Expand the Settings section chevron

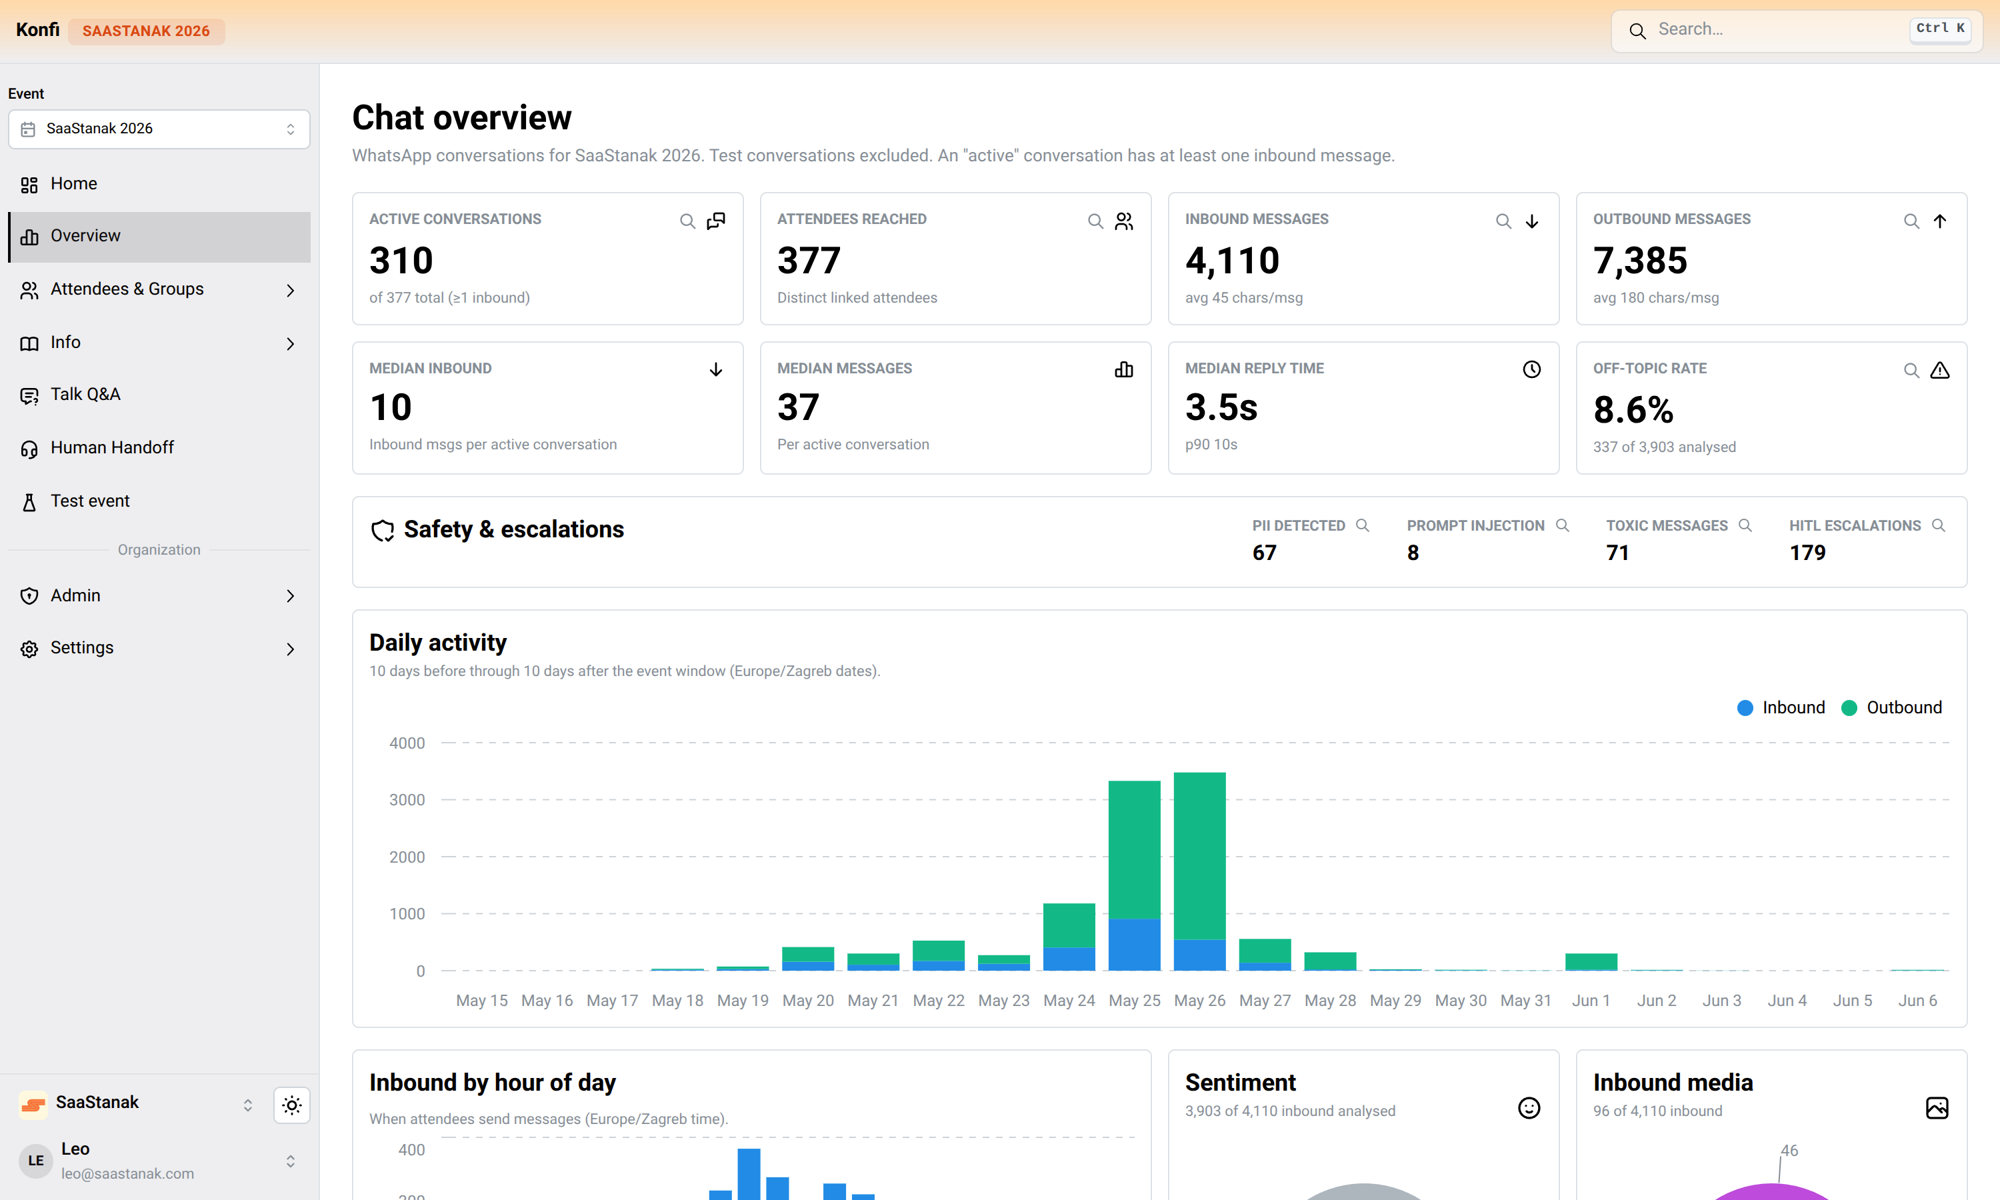pyautogui.click(x=290, y=649)
